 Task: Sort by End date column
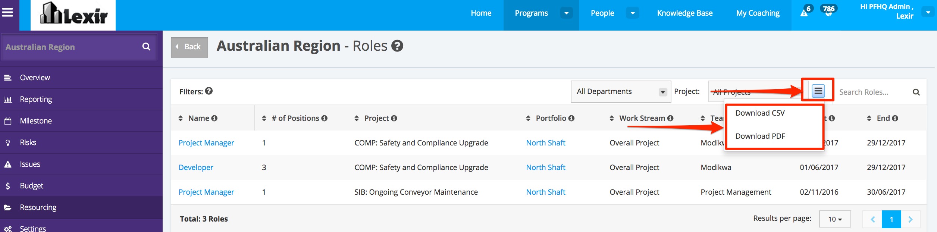tap(869, 118)
